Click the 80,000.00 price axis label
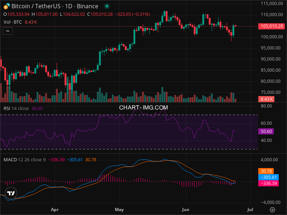Viewport: 287px width, 215px height. tap(270, 81)
